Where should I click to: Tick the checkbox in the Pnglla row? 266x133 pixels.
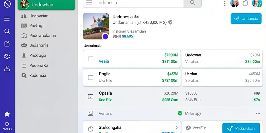click(x=91, y=77)
